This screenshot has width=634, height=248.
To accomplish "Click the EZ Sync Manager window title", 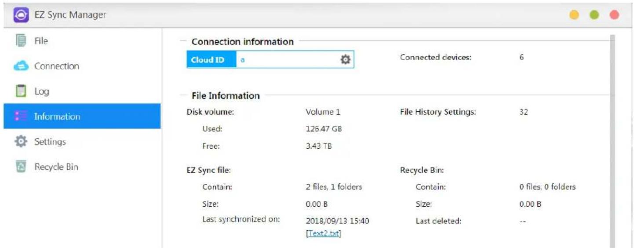I will pos(70,15).
